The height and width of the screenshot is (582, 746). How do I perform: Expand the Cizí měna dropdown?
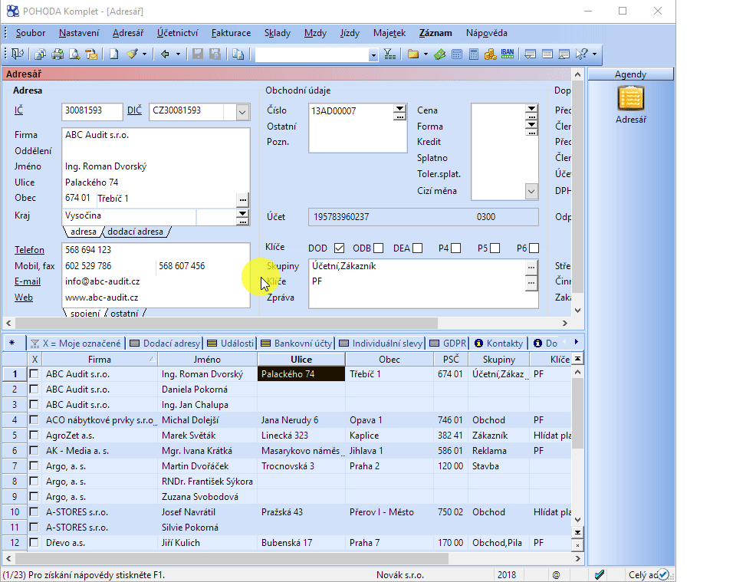point(531,191)
